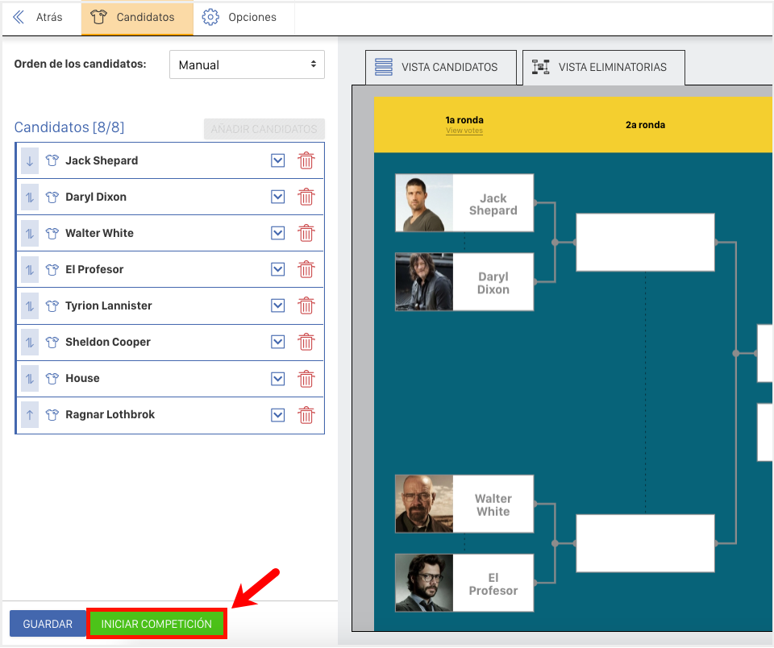Screen dimensions: 774x648
Task: Remove Walter White using the trash icon
Action: click(306, 233)
